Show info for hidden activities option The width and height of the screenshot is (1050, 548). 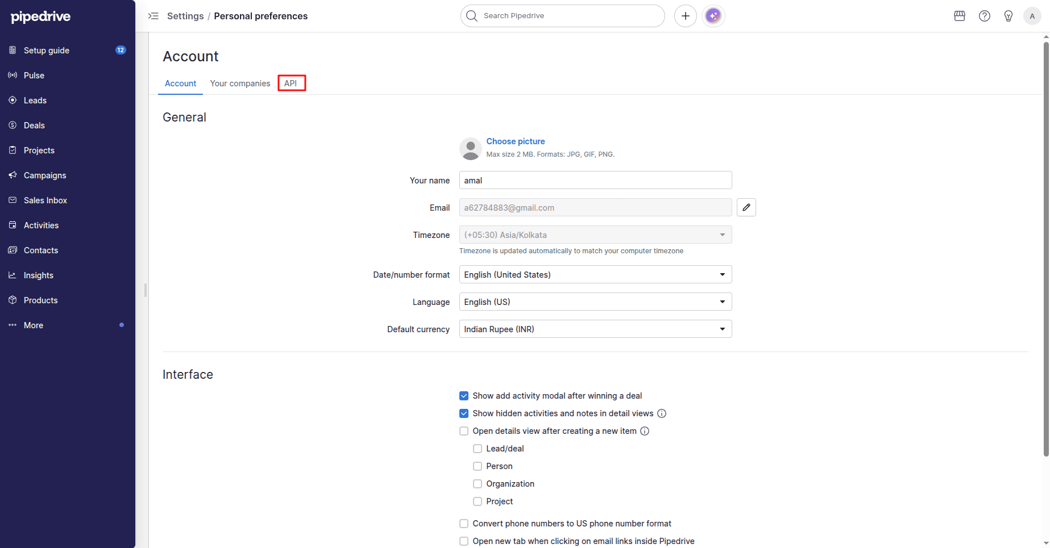click(662, 413)
